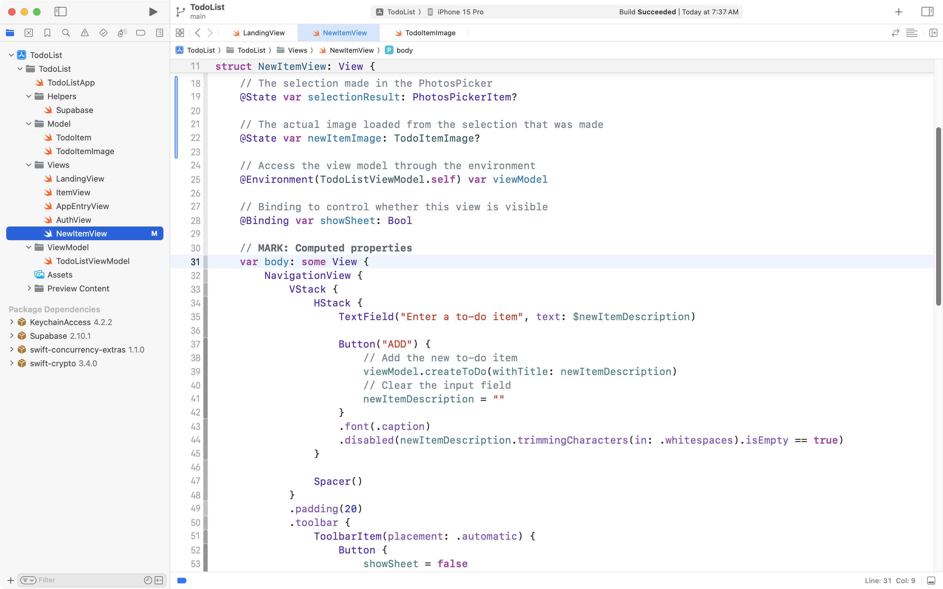Open the Bookmarks navigator
This screenshot has width=943, height=589.
(47, 33)
